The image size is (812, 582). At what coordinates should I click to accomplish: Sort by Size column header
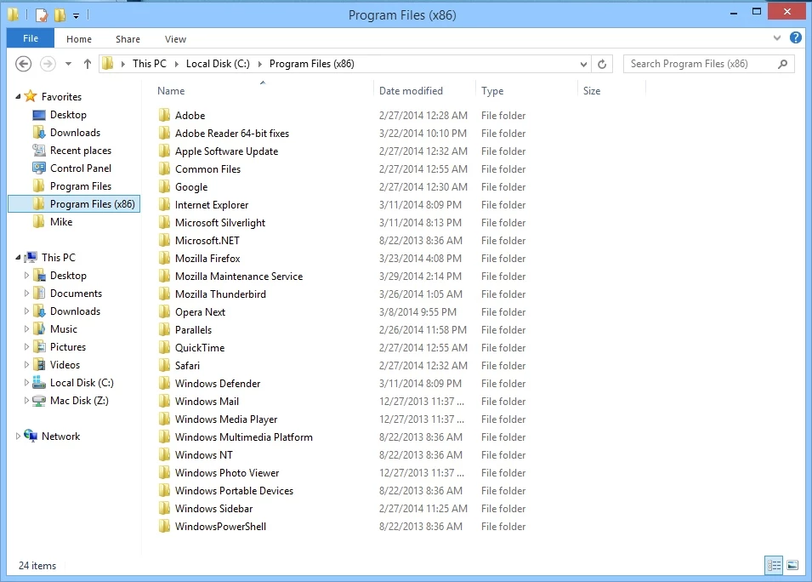pyautogui.click(x=592, y=91)
